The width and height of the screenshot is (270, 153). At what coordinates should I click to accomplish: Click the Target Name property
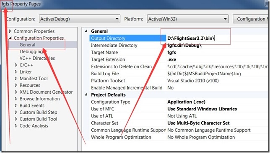click(104, 52)
